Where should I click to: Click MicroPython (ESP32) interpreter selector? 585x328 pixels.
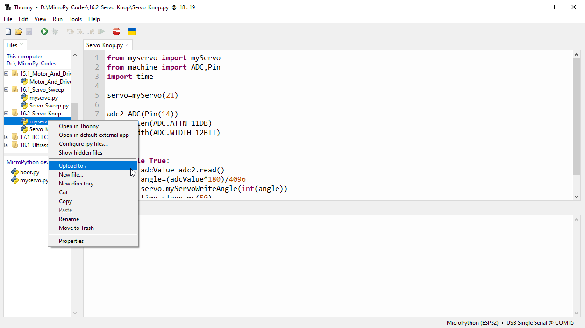472,323
